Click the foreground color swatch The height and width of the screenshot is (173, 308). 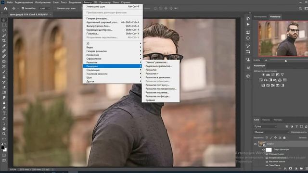point(3,148)
